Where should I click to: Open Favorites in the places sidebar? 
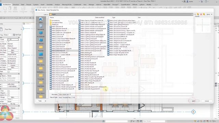[x=41, y=49]
